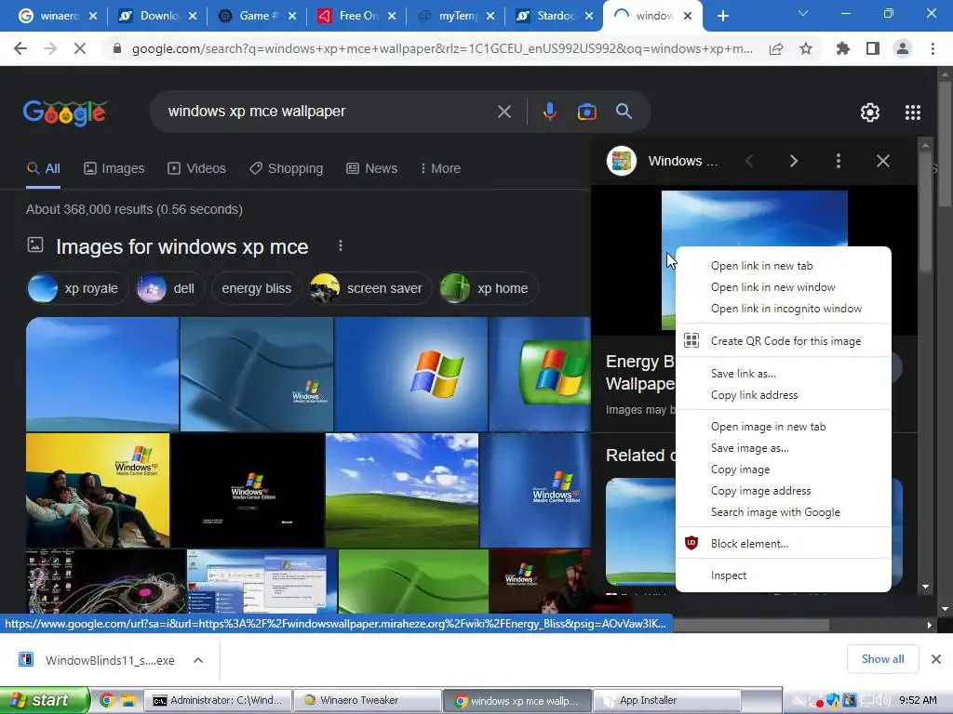Expand the tab search chevron
Image resolution: width=953 pixels, height=714 pixels.
pyautogui.click(x=803, y=13)
